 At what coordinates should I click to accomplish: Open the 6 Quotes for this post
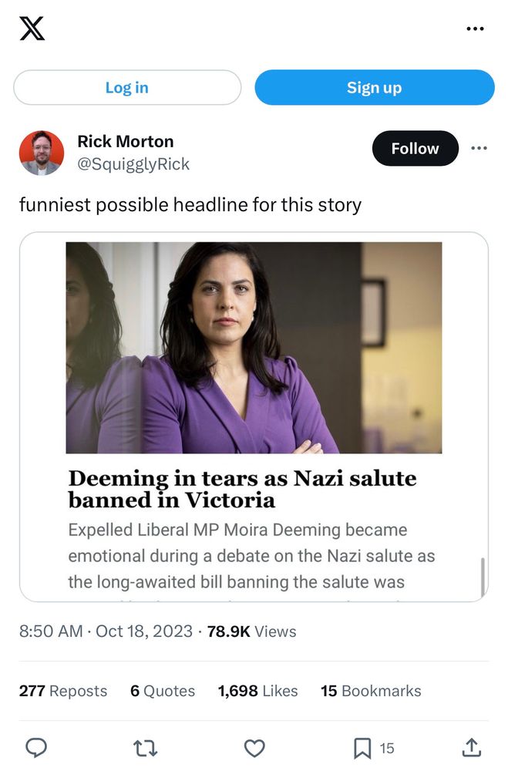(161, 691)
